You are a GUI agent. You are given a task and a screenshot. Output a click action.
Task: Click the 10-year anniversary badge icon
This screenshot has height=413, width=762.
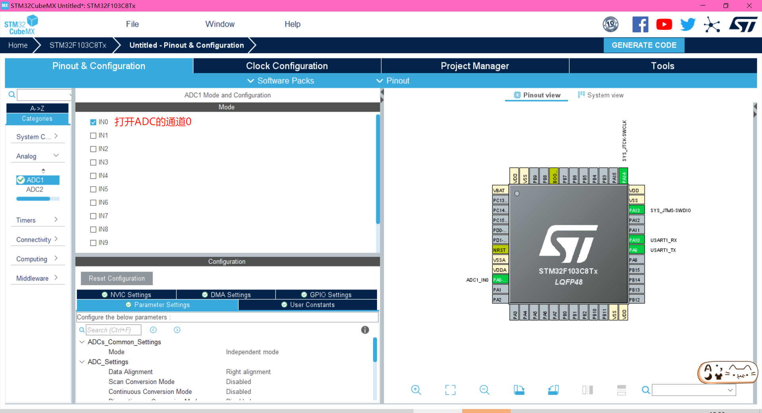pos(610,25)
